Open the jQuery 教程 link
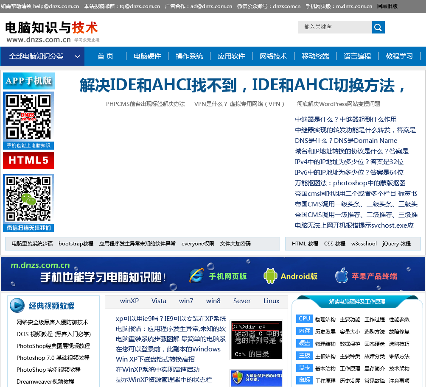Screen dimensions: 426x387 [396, 243]
